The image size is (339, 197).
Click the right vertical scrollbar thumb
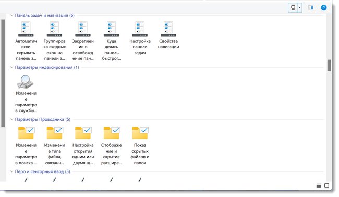[x=329, y=66]
